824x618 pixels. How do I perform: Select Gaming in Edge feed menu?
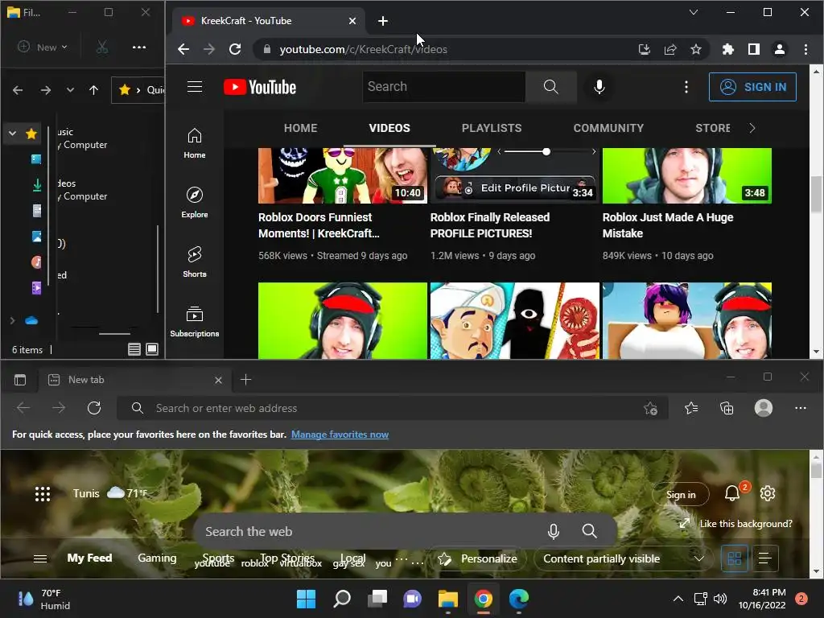pos(157,558)
